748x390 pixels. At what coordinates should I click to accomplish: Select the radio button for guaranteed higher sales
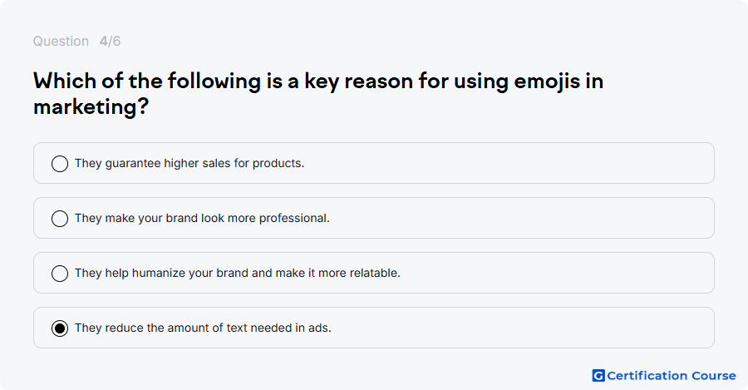coord(60,164)
